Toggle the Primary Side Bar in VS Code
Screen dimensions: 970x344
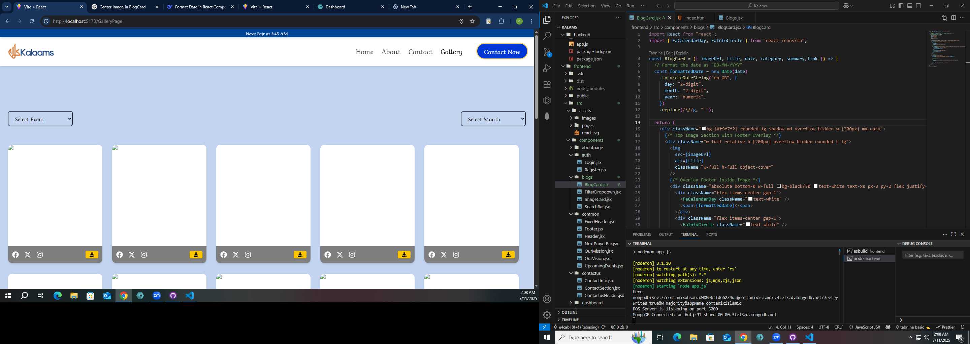click(901, 6)
